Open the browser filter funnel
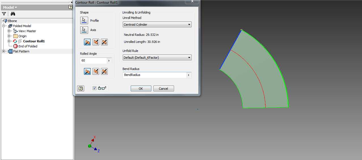This screenshot has width=362, height=160. (4, 14)
